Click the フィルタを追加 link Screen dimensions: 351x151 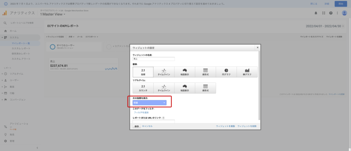141,112
